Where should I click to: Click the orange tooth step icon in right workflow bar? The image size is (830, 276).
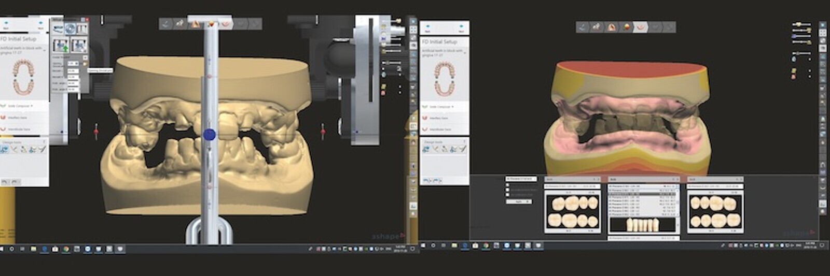[x=627, y=27]
